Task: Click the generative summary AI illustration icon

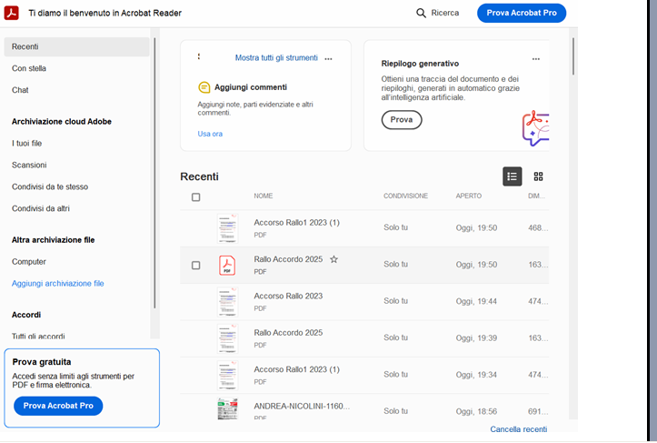Action: 535,128
